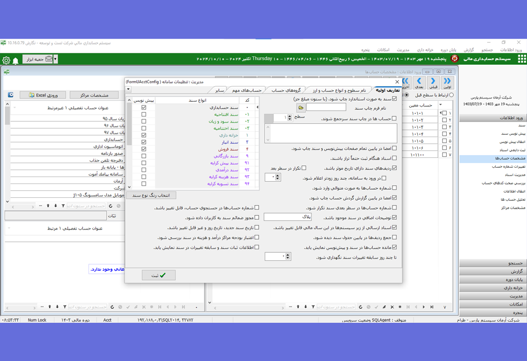
Task: Click the folder browse icon beside form name field
Action: click(301, 108)
